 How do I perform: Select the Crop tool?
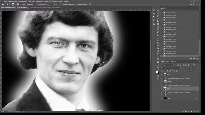158,21
